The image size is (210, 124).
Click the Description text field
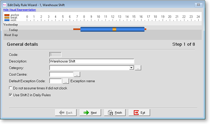pyautogui.click(x=92, y=61)
